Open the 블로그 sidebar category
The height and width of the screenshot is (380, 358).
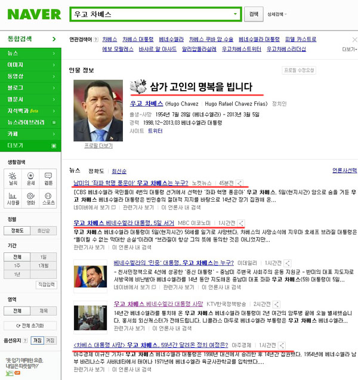[x=30, y=88]
